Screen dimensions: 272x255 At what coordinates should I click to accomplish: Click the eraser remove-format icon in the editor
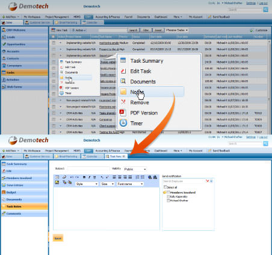[64, 177]
